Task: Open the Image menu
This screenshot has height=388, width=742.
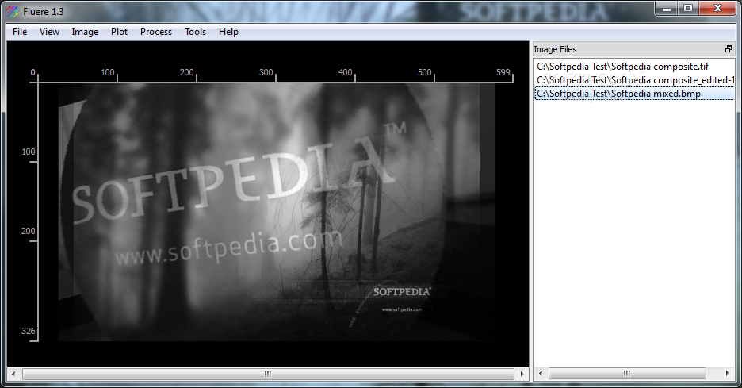Action: [85, 32]
